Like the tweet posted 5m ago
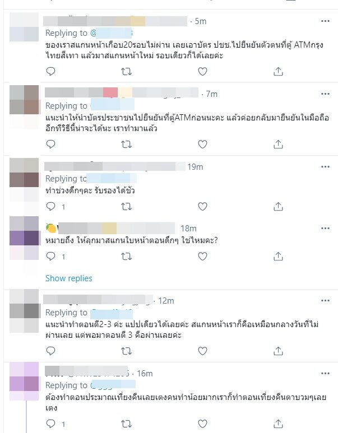 click(202, 72)
